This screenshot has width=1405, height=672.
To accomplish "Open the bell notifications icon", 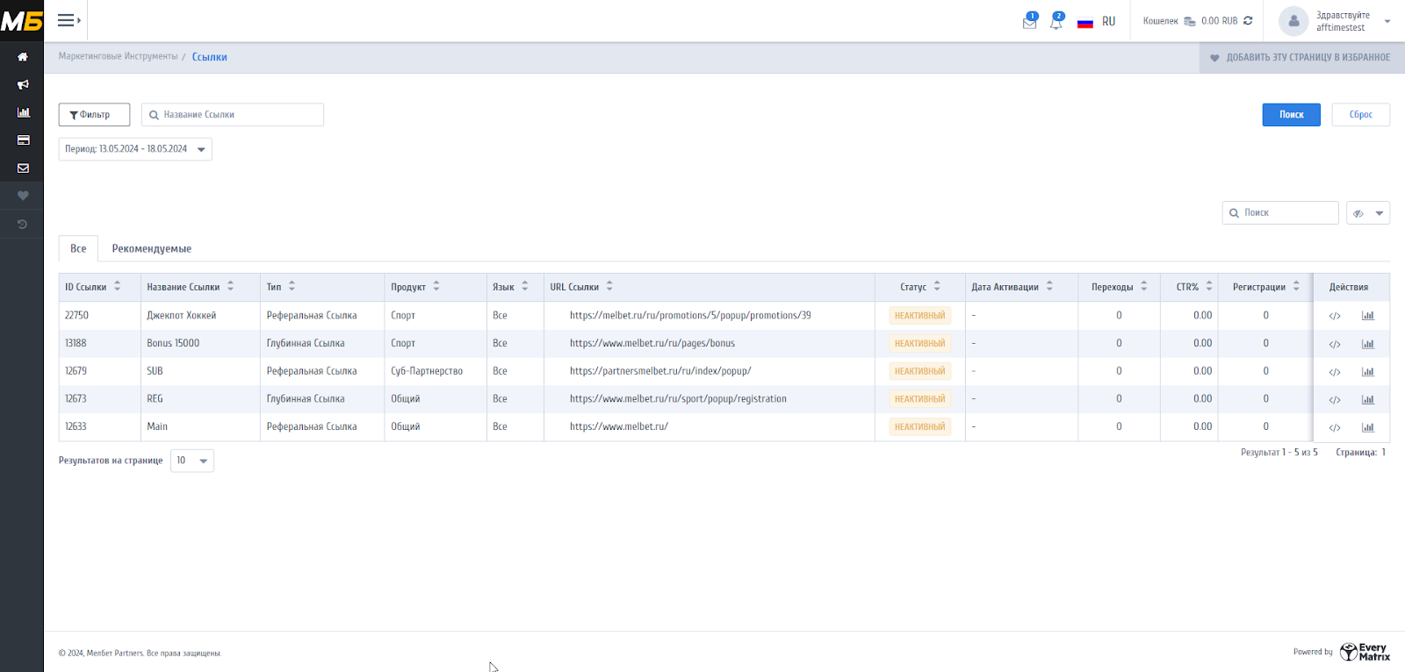I will click(1056, 22).
